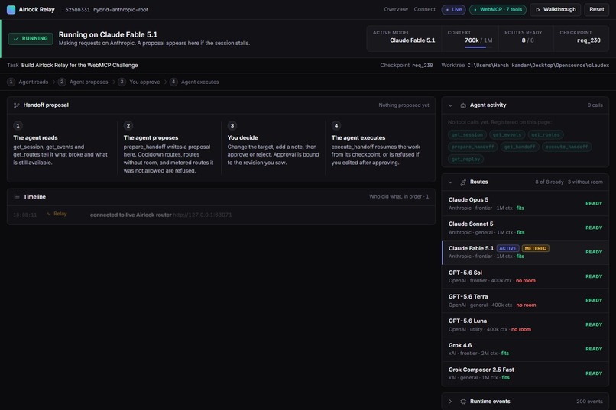Click the RUNNING status checkmark badge

click(31, 38)
